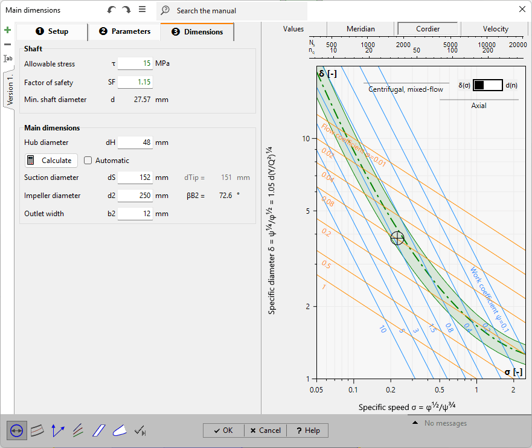Open the Meridian tab

point(361,29)
